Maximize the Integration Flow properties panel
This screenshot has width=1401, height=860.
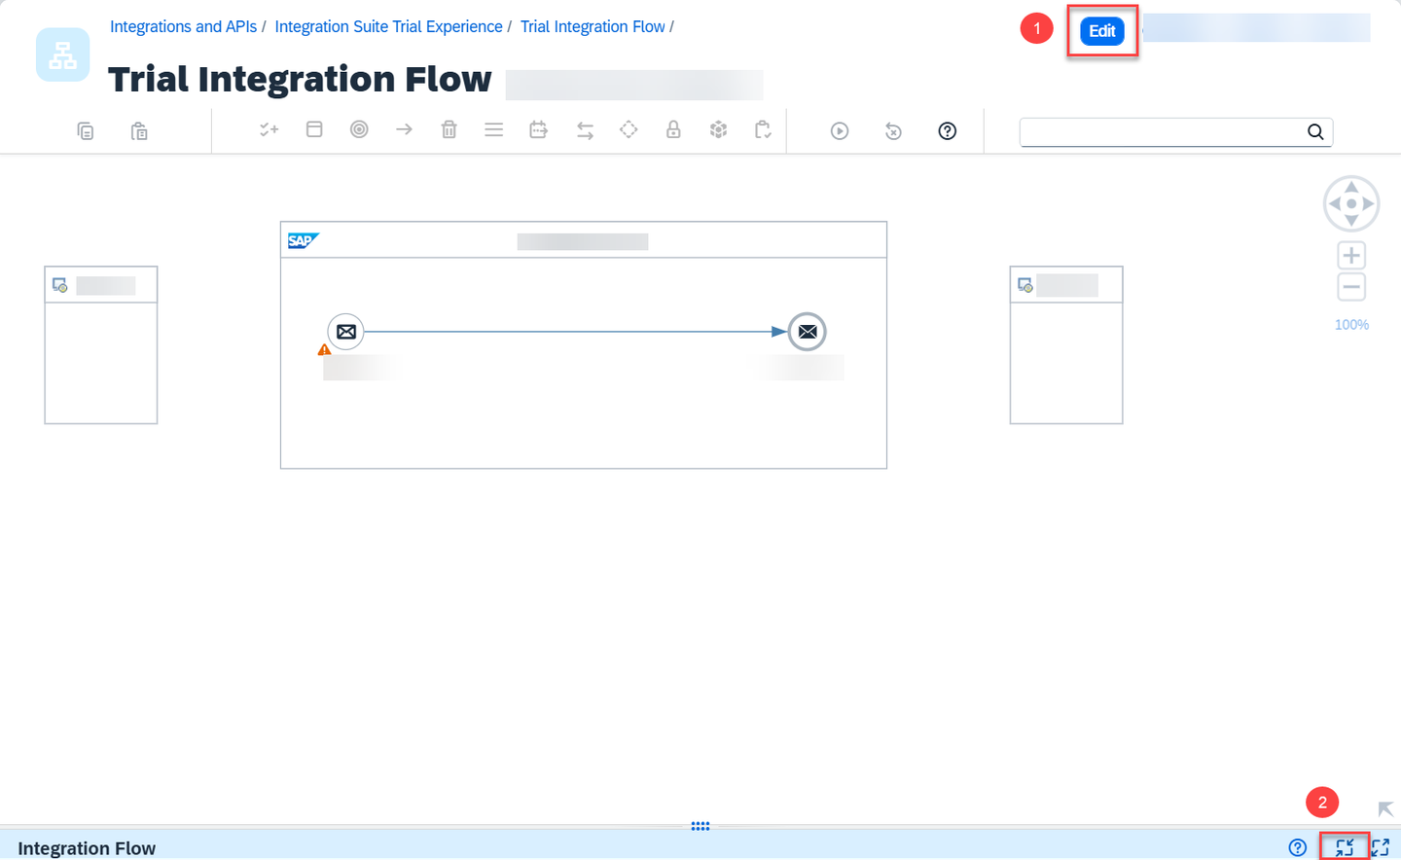1381,847
